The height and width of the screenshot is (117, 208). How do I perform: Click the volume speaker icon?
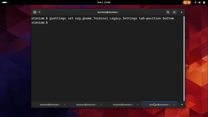[x=200, y=2]
